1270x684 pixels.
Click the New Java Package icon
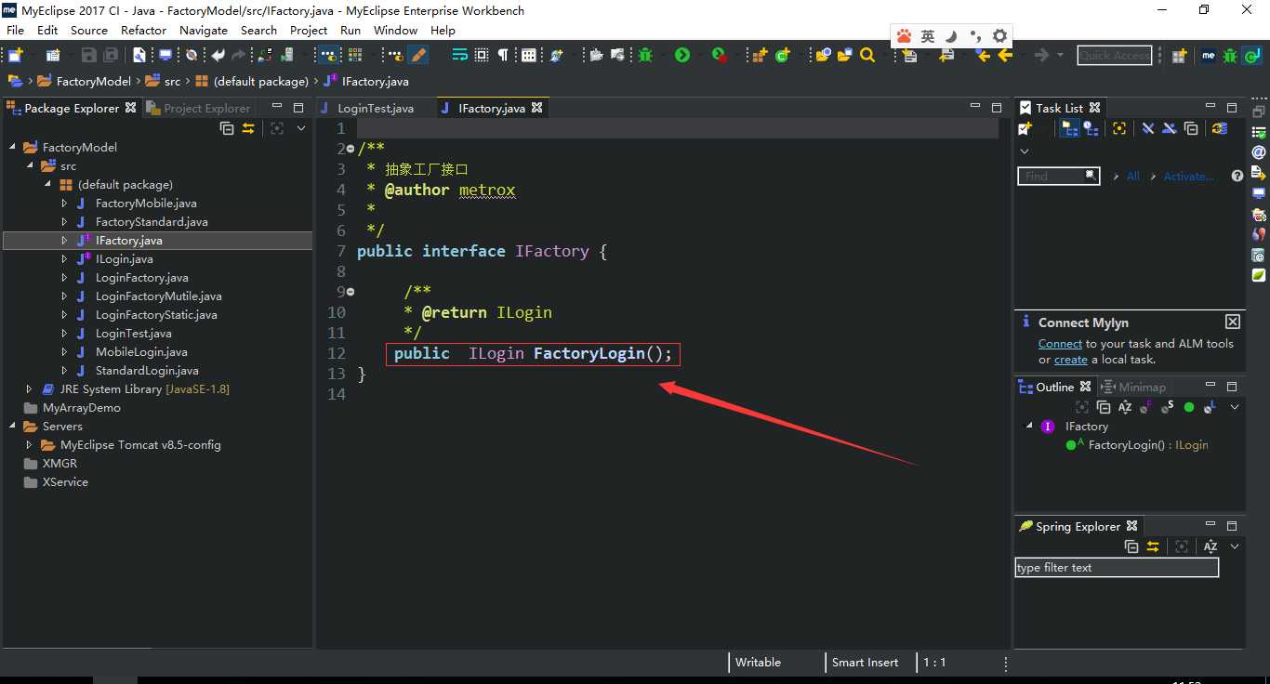[760, 56]
